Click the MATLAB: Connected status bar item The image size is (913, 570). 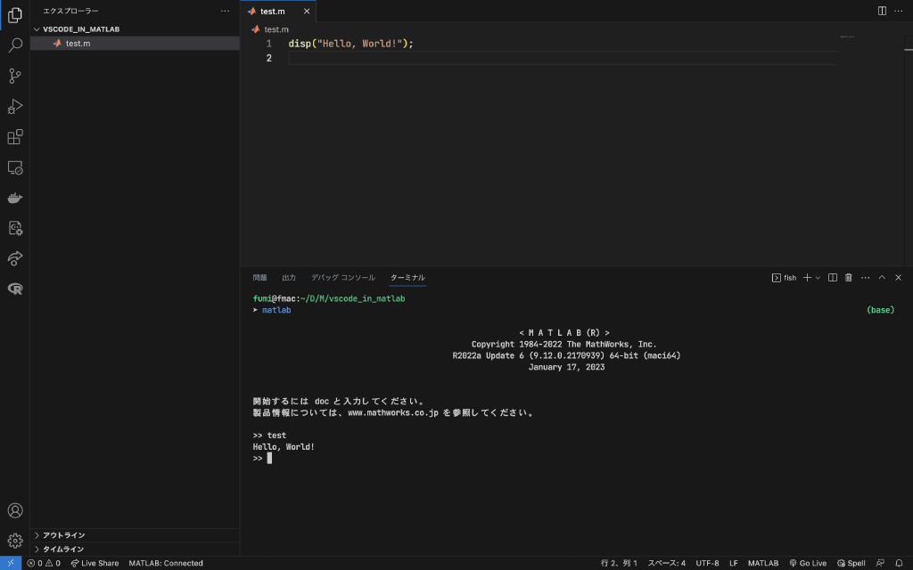(168, 563)
